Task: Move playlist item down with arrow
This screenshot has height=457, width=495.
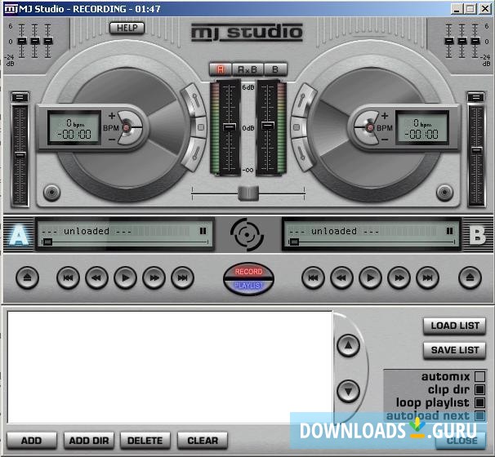Action: [x=348, y=392]
